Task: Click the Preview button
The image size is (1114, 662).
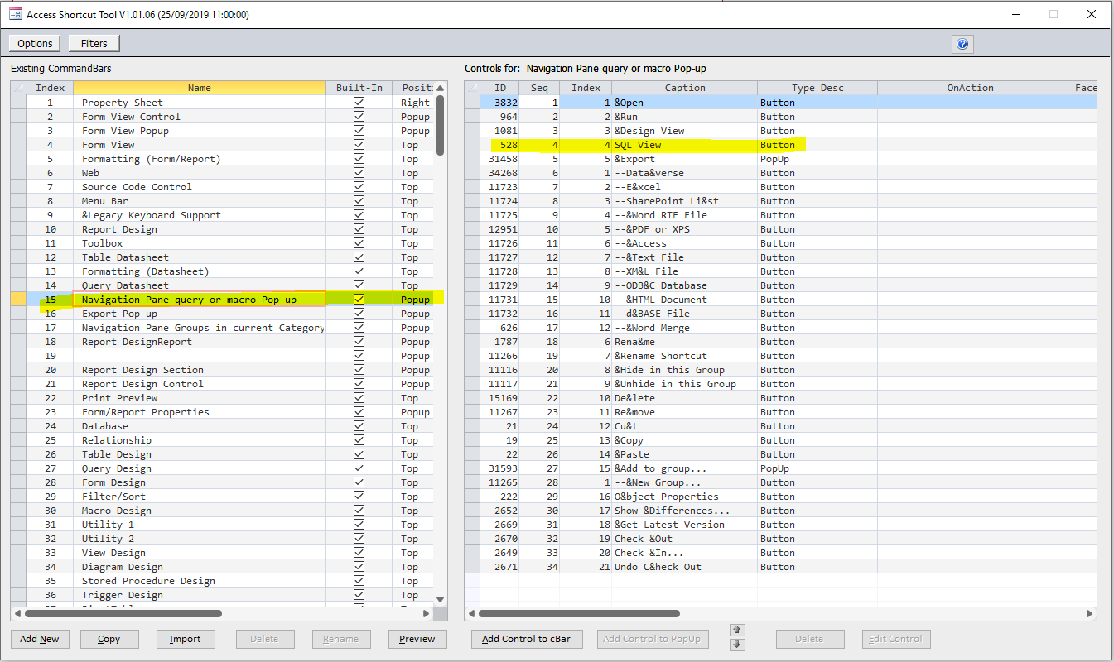Action: pyautogui.click(x=417, y=639)
